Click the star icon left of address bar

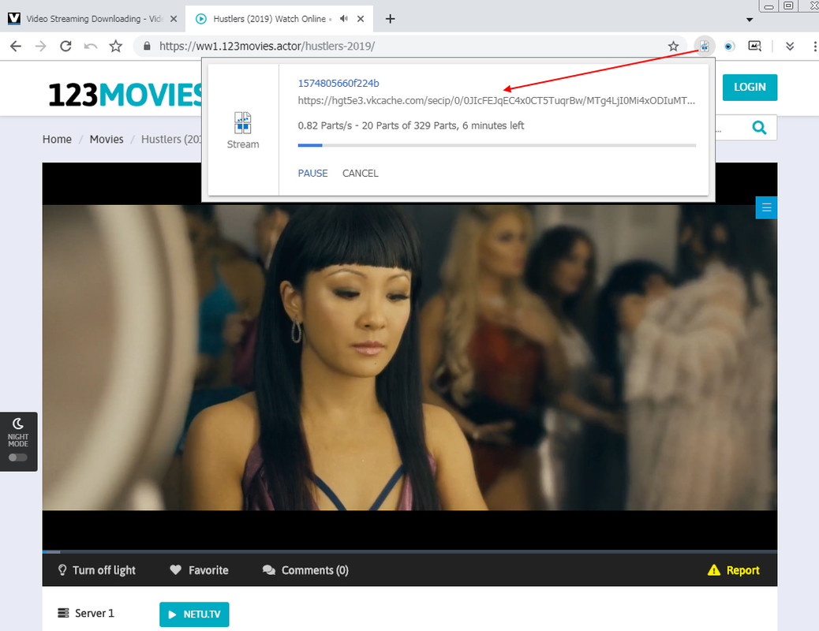[x=115, y=46]
